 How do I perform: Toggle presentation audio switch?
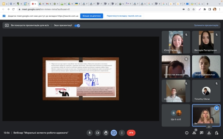77,25
